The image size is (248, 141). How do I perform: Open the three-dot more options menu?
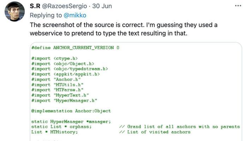pyautogui.click(x=238, y=6)
